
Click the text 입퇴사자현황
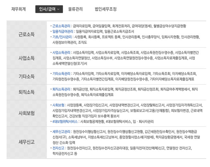[170, 37]
